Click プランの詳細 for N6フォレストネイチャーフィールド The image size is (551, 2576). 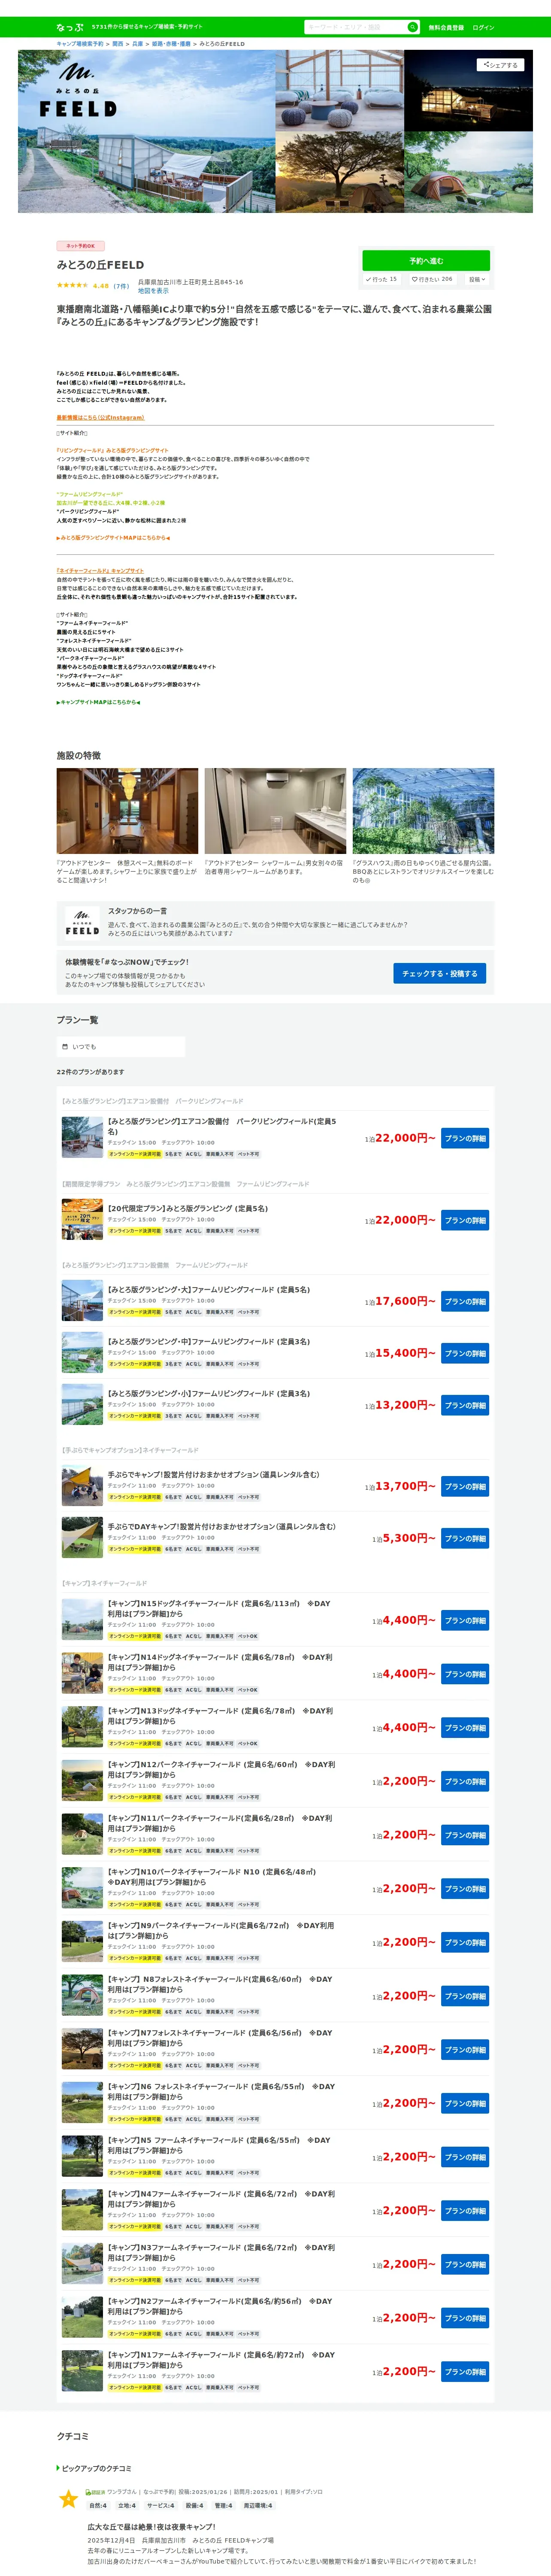[x=465, y=2103]
